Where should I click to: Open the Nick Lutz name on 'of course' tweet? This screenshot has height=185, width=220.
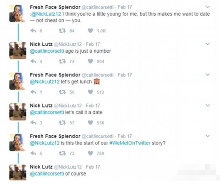41,167
